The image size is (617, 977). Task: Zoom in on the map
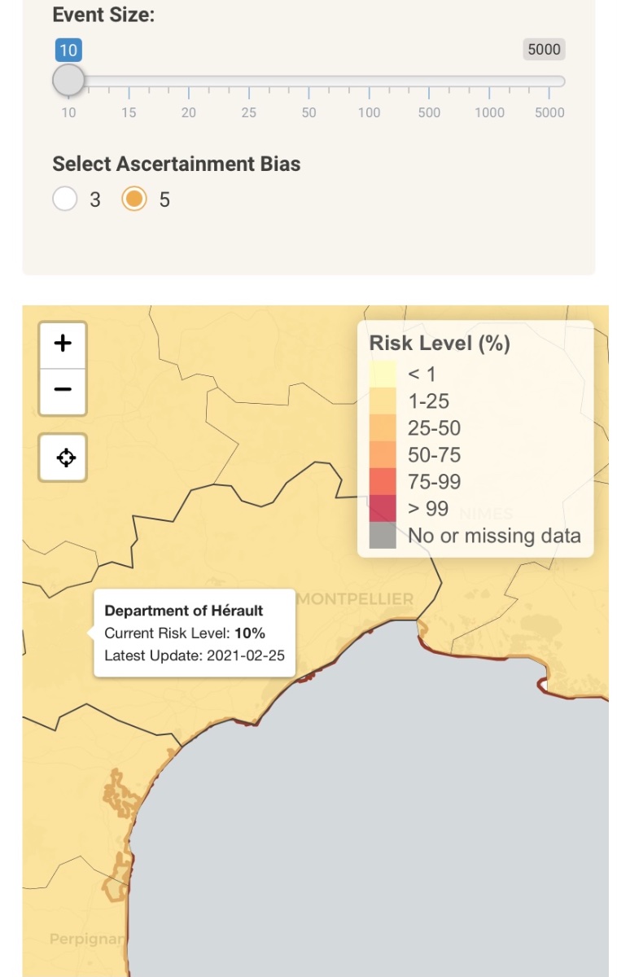[63, 344]
